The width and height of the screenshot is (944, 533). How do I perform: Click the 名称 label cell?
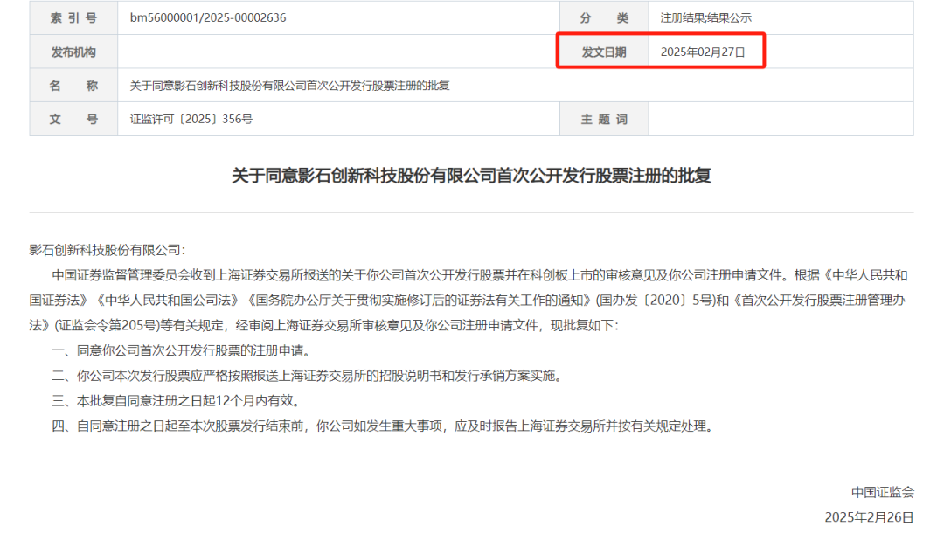[73, 86]
